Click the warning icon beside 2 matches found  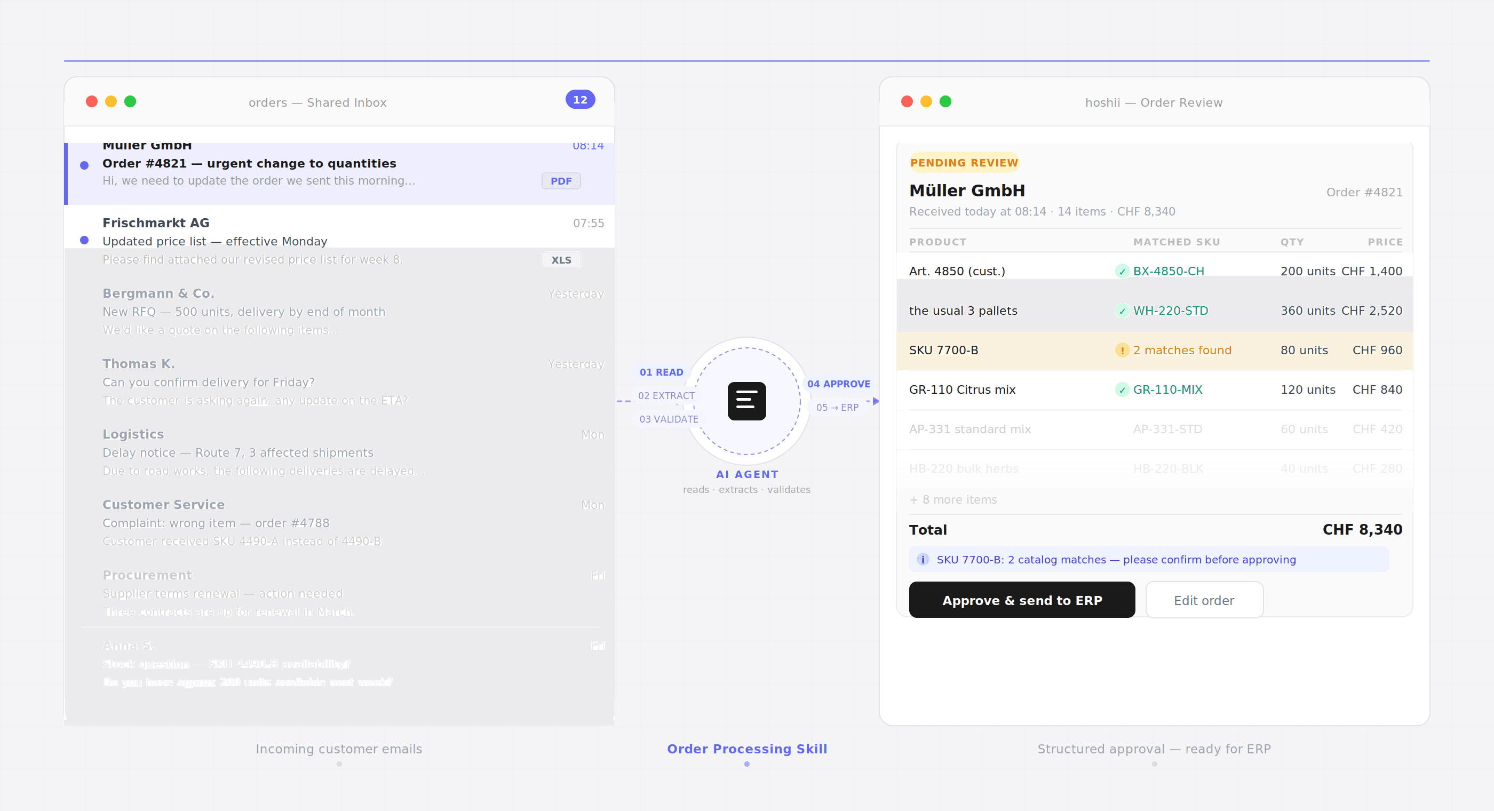(1122, 351)
